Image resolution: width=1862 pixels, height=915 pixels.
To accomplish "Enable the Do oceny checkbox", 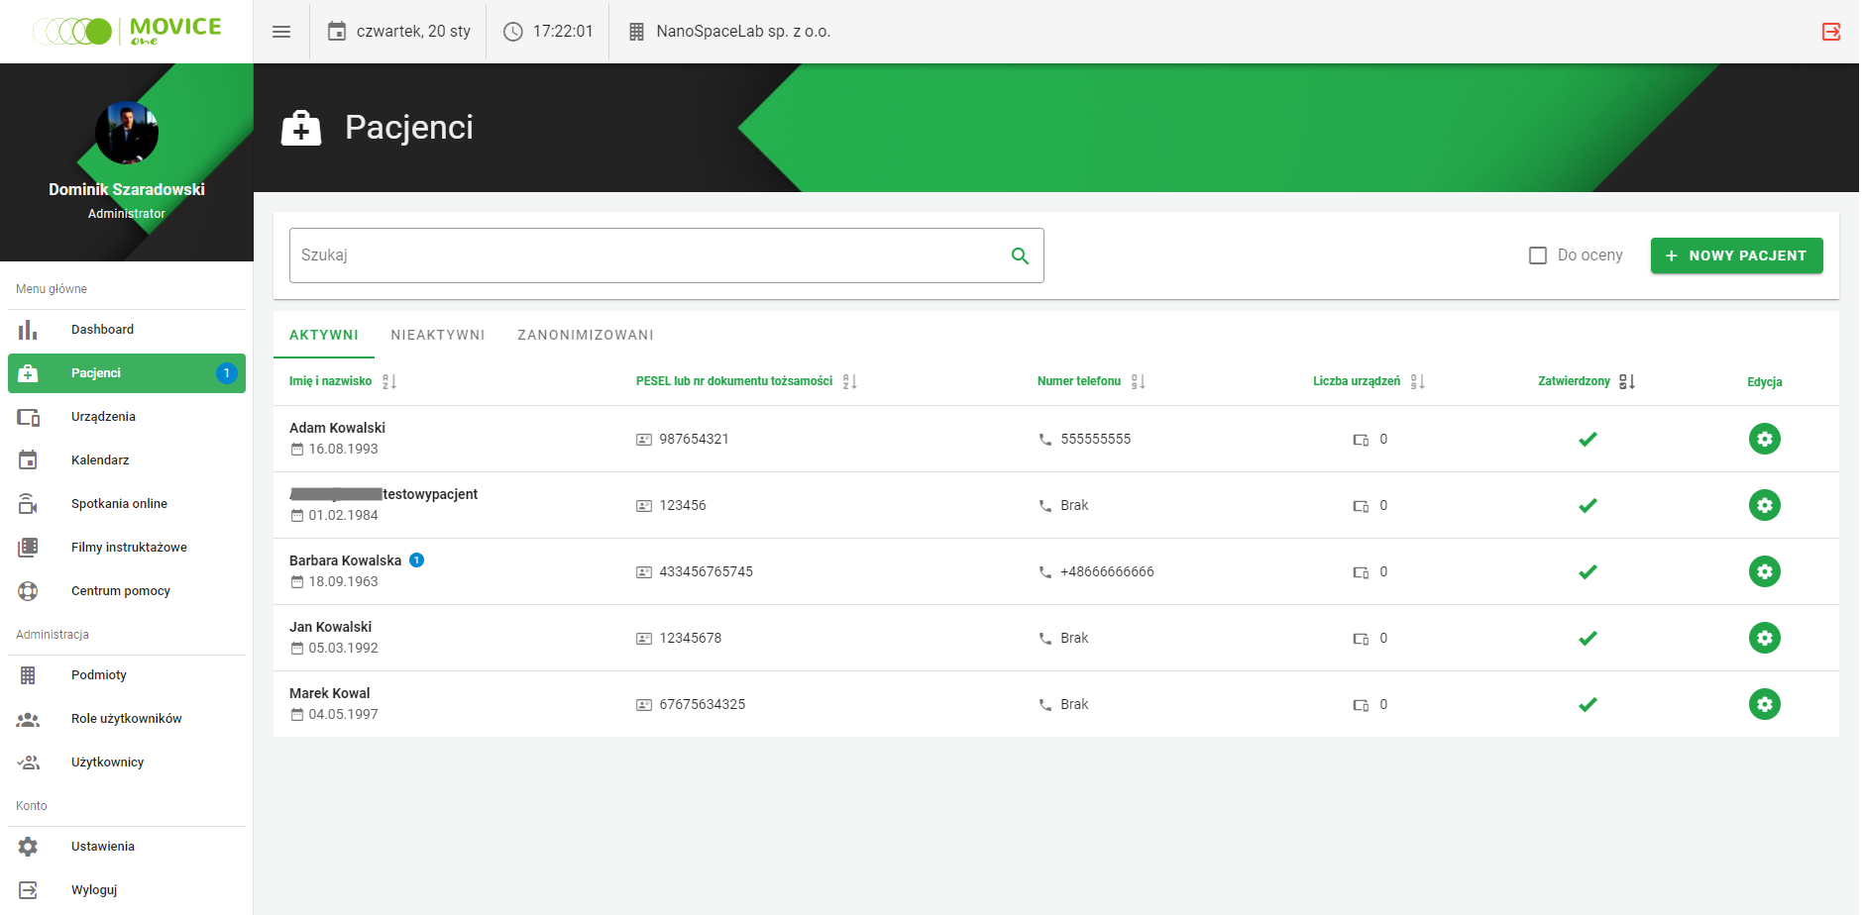I will (x=1538, y=255).
